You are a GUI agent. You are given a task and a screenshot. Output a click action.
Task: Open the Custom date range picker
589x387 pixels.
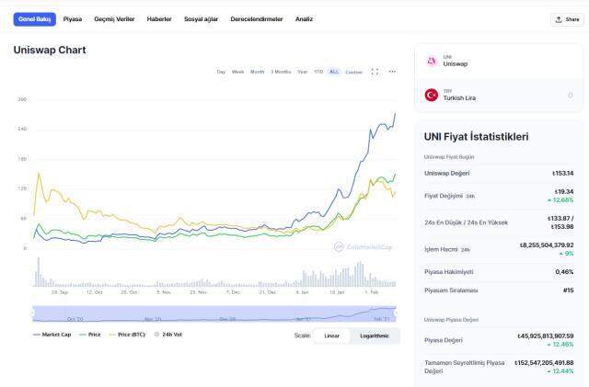coord(353,72)
